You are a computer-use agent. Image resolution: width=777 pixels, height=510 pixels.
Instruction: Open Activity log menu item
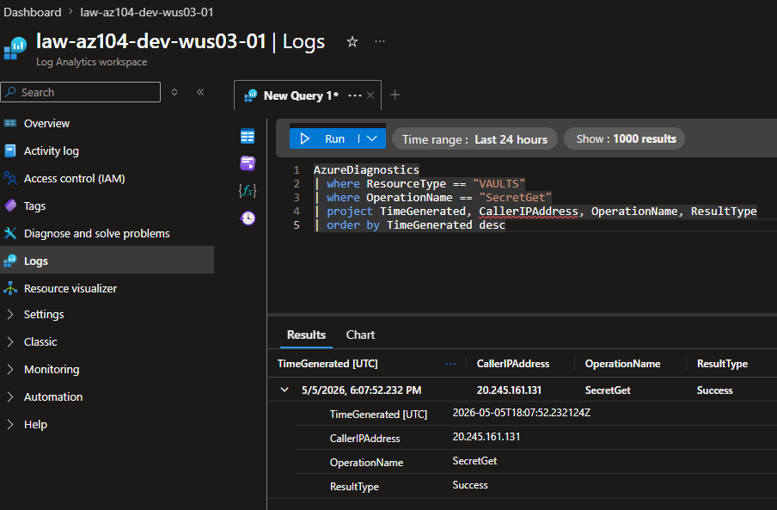(x=51, y=151)
